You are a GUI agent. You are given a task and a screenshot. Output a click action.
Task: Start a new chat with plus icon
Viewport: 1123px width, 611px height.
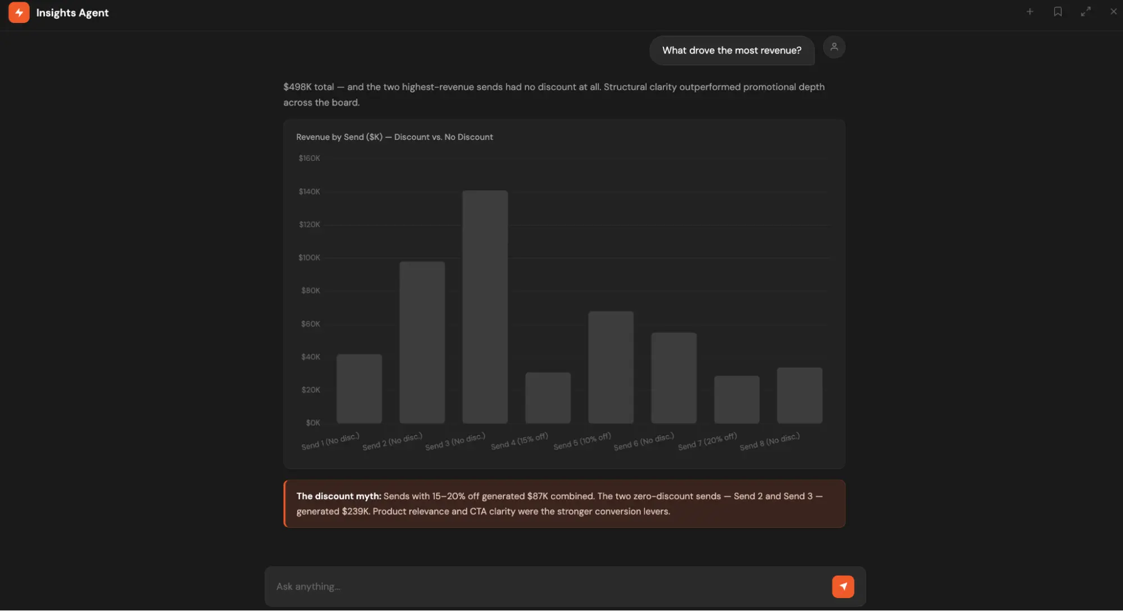[x=1030, y=12]
